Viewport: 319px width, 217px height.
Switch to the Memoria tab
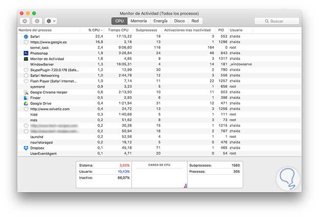pos(139,21)
